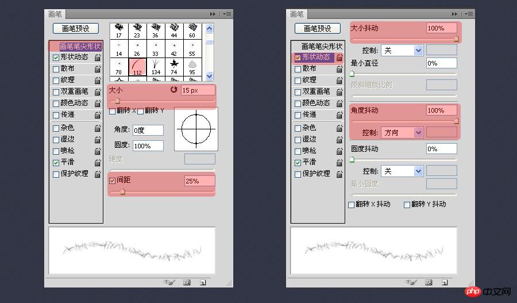This screenshot has height=303, width=517.
Task: Click the 大小 size slider handle
Action: point(117,101)
